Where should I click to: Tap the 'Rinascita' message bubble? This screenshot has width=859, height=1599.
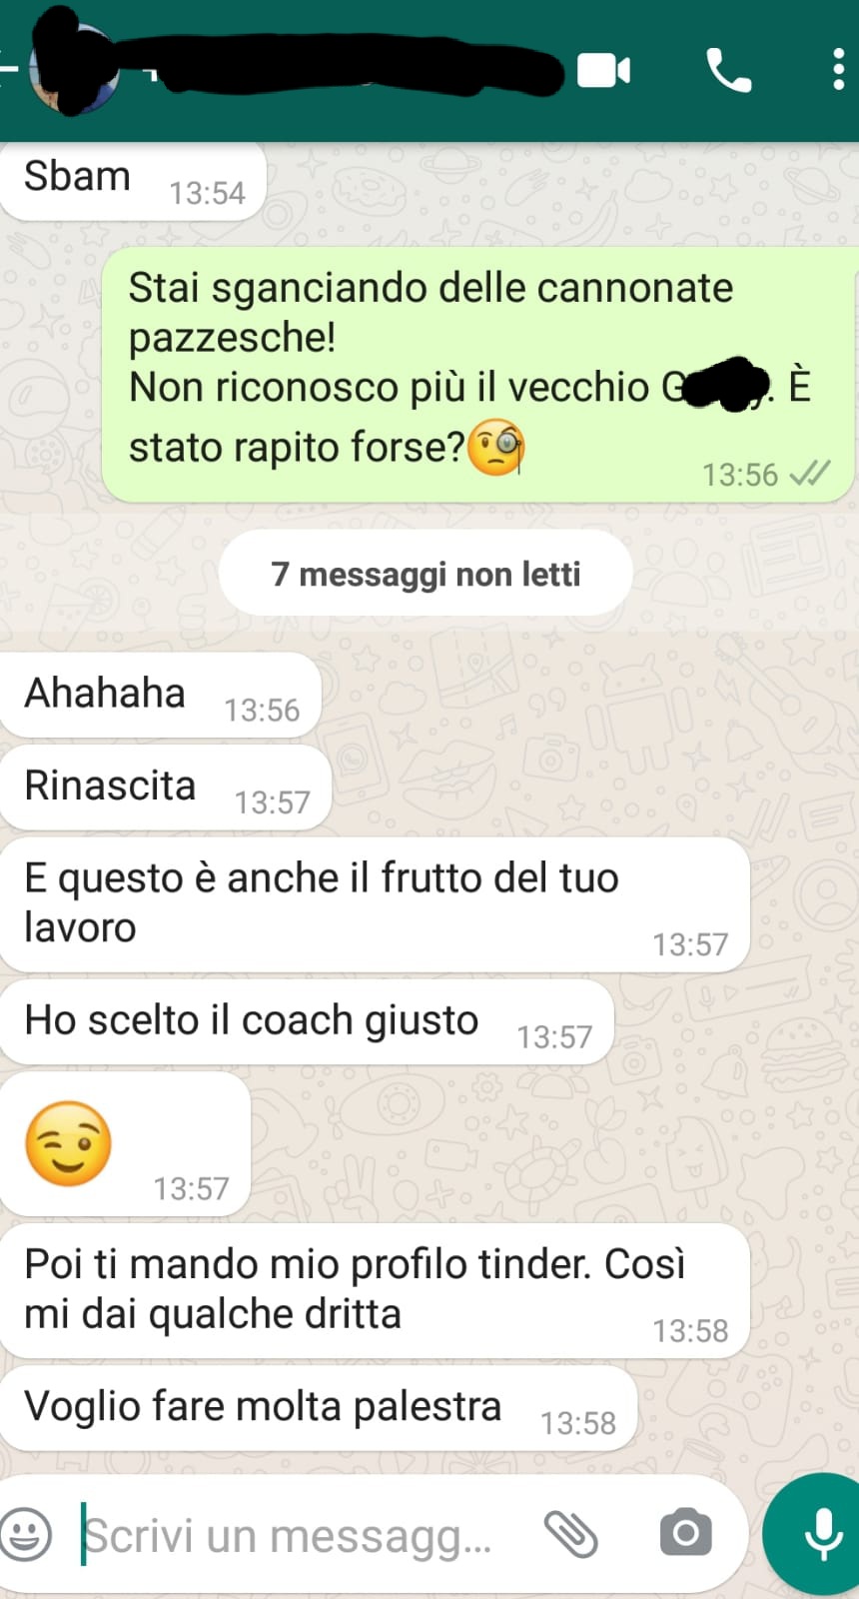[165, 788]
